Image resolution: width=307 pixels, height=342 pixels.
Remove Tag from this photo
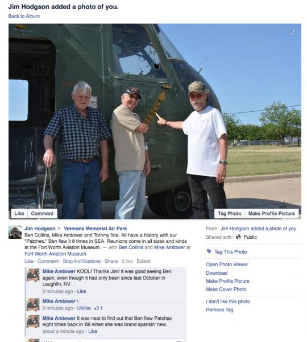click(x=219, y=310)
